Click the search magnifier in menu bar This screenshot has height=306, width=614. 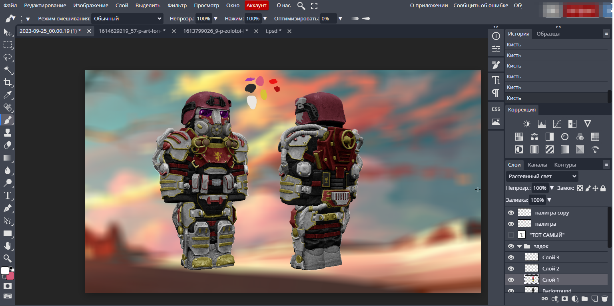pyautogui.click(x=301, y=6)
